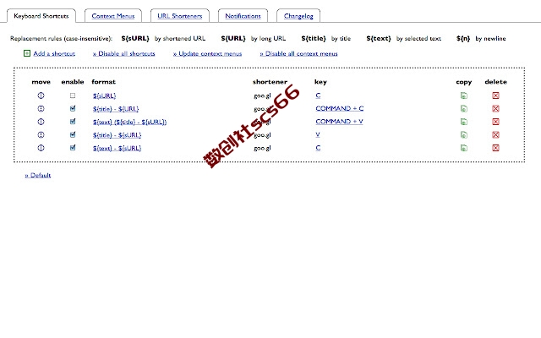Change the C key of ${text} - ${sURL} row
Screen dimensions: 541x338
pyautogui.click(x=318, y=148)
